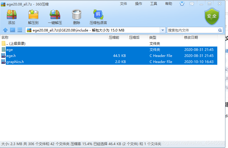Click the 44.5 KB size cell
The image size is (228, 148).
(119, 55)
